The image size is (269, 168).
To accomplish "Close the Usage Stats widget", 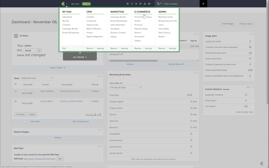I will pos(253,34).
